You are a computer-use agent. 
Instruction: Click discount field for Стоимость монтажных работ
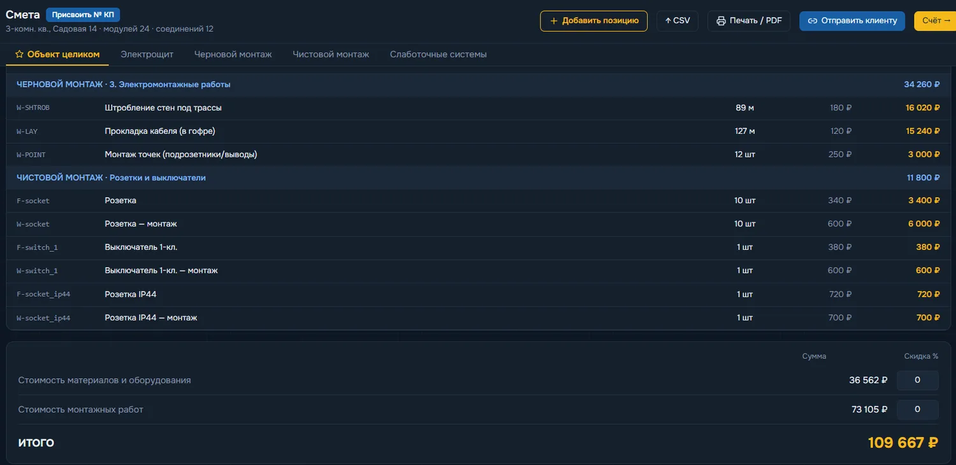(x=917, y=410)
